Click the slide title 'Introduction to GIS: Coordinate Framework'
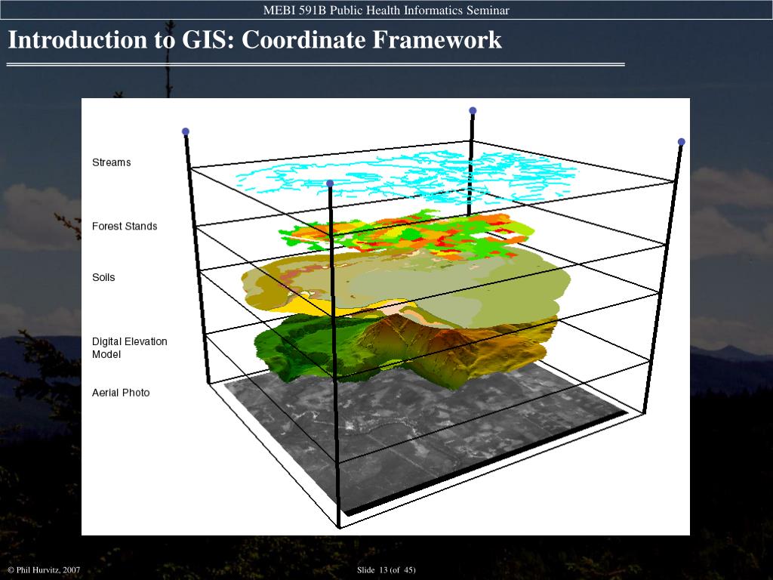This screenshot has width=773, height=580. pyautogui.click(x=255, y=40)
